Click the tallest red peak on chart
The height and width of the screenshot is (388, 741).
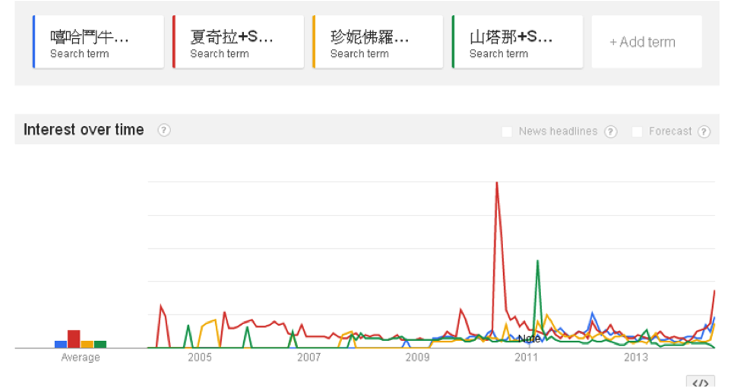(x=497, y=185)
